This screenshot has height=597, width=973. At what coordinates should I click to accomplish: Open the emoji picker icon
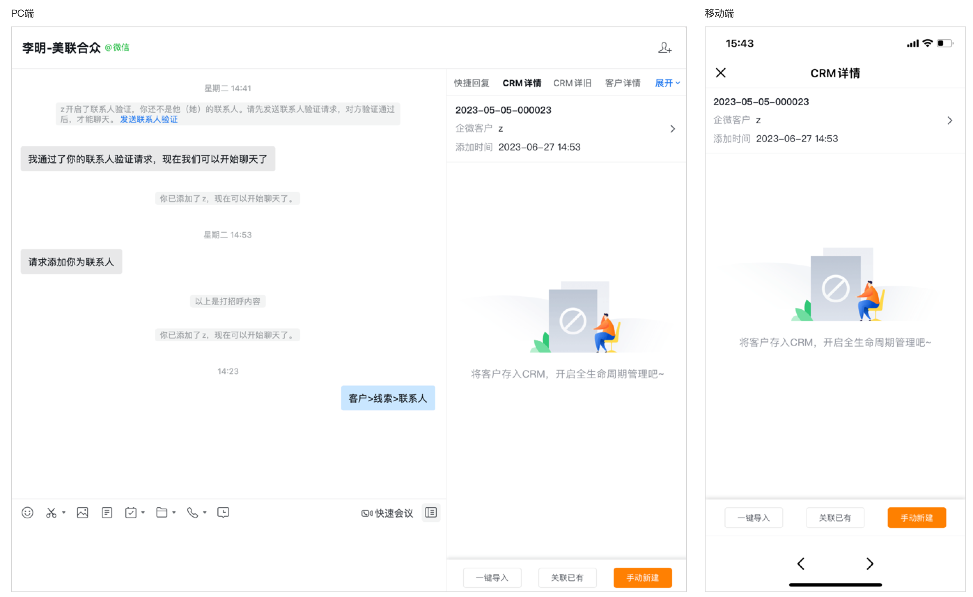coord(27,512)
